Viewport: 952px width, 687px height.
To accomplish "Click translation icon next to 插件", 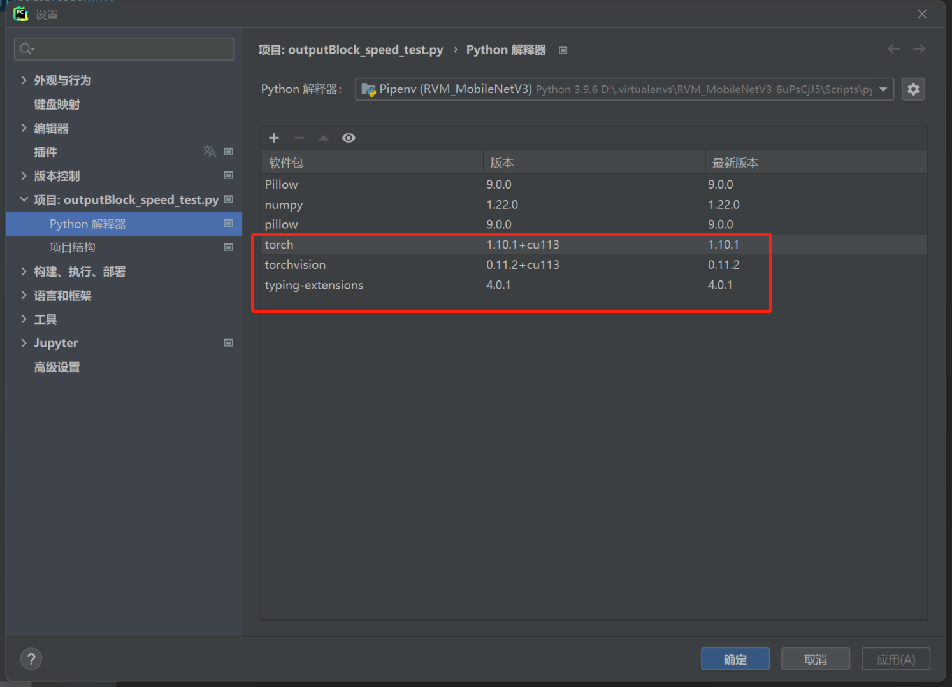I will (x=210, y=152).
